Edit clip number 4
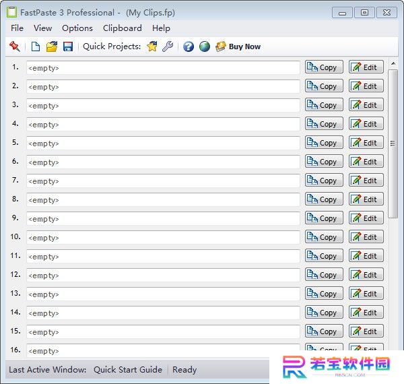The width and height of the screenshot is (404, 384). coord(366,123)
